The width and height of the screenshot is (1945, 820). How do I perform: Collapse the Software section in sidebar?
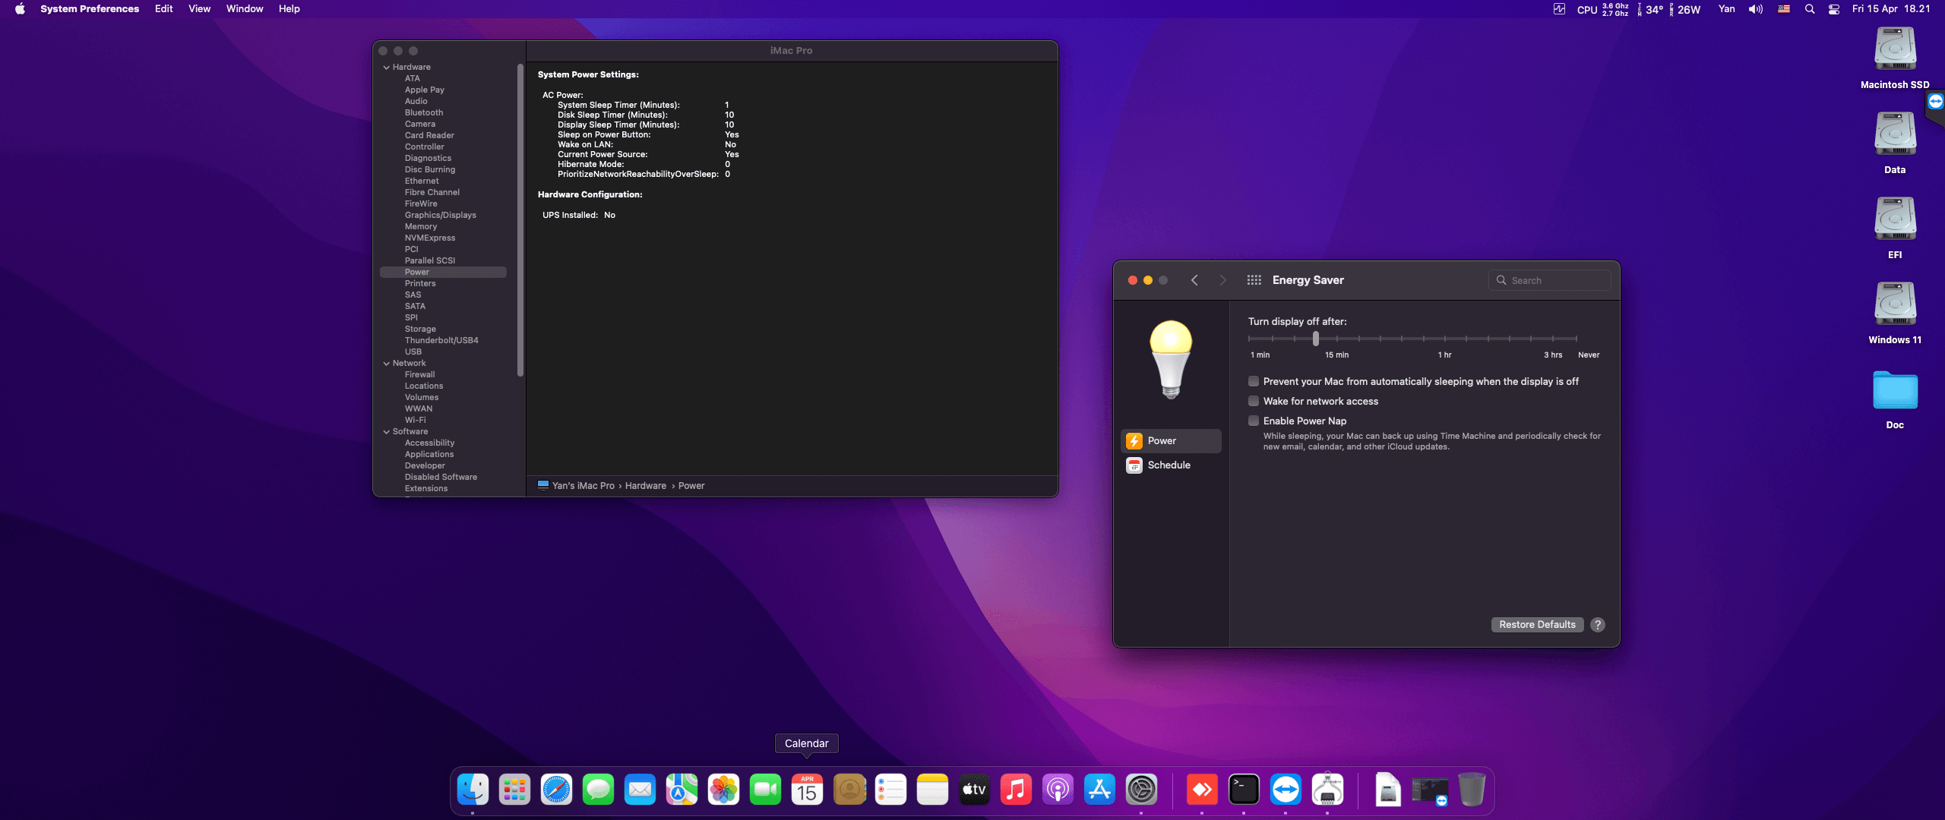tap(387, 432)
